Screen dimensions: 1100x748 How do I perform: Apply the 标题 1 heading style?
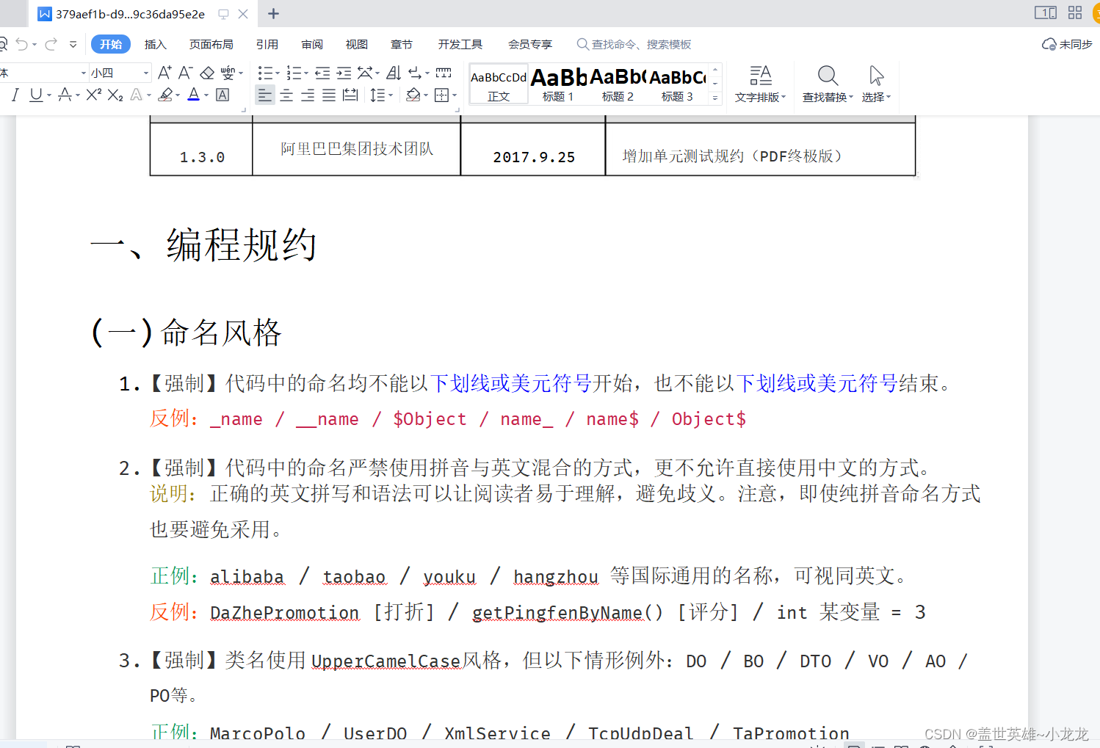click(x=557, y=83)
